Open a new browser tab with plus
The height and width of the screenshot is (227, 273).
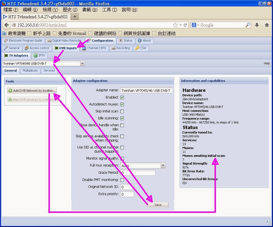(x=75, y=17)
